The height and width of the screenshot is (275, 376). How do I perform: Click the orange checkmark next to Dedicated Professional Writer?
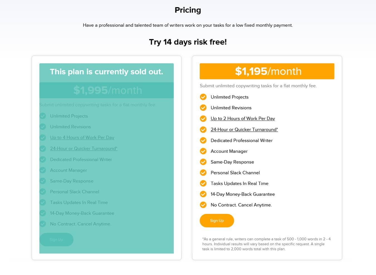[203, 140]
